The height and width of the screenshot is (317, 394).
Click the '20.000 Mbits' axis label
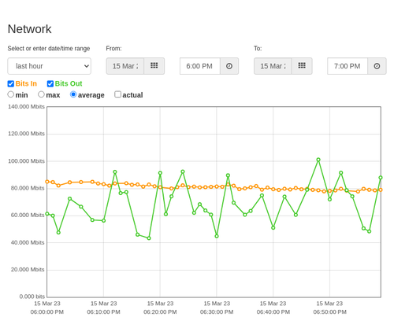point(28,270)
